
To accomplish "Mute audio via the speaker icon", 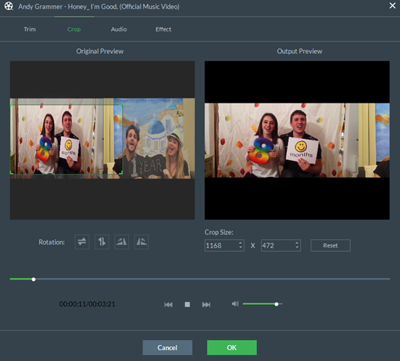I will (235, 304).
